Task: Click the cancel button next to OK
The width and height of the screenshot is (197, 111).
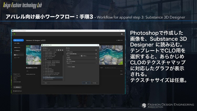Action: click(x=94, y=83)
